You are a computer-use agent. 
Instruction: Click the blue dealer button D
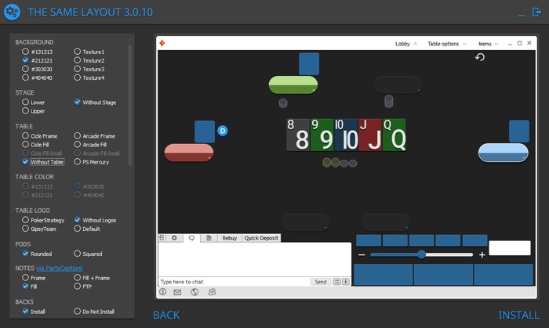pyautogui.click(x=223, y=131)
